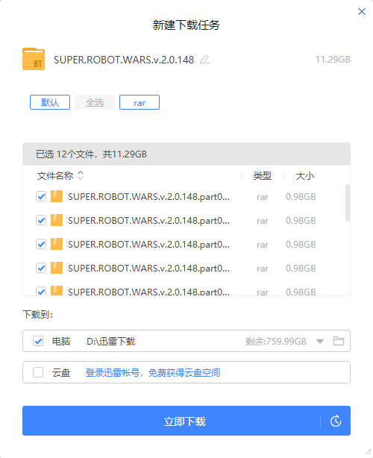
Task: Uncheck the first part0 rar file
Action: point(41,197)
